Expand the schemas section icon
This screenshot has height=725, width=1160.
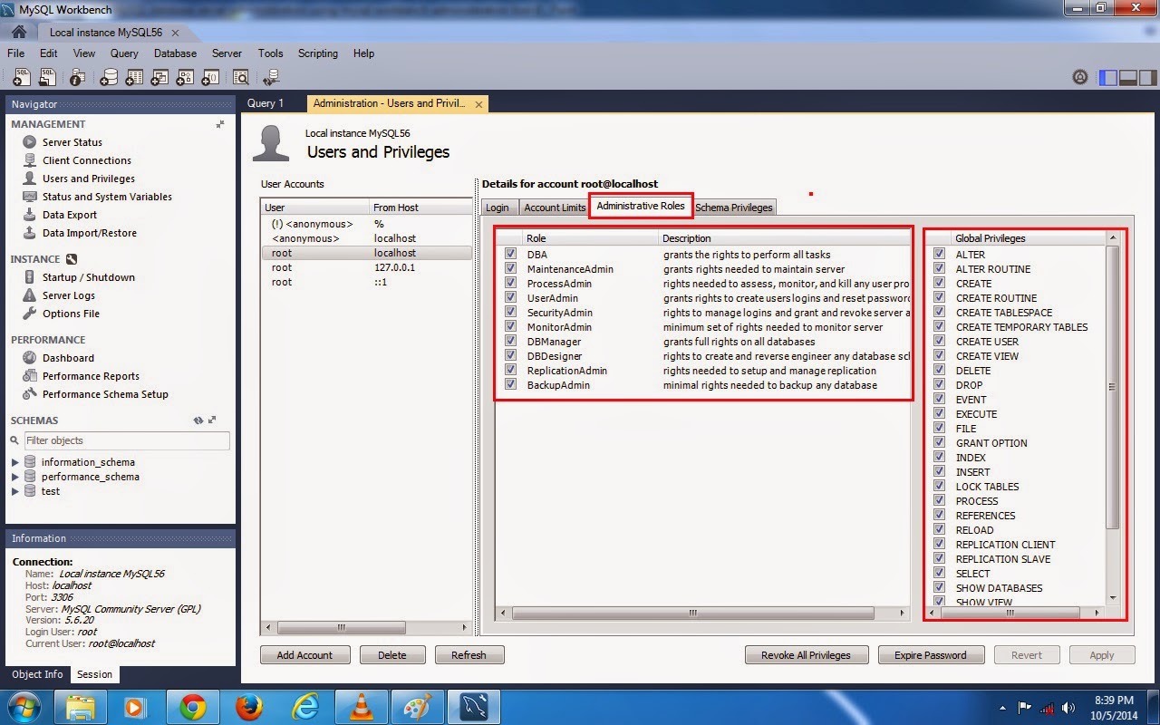212,420
